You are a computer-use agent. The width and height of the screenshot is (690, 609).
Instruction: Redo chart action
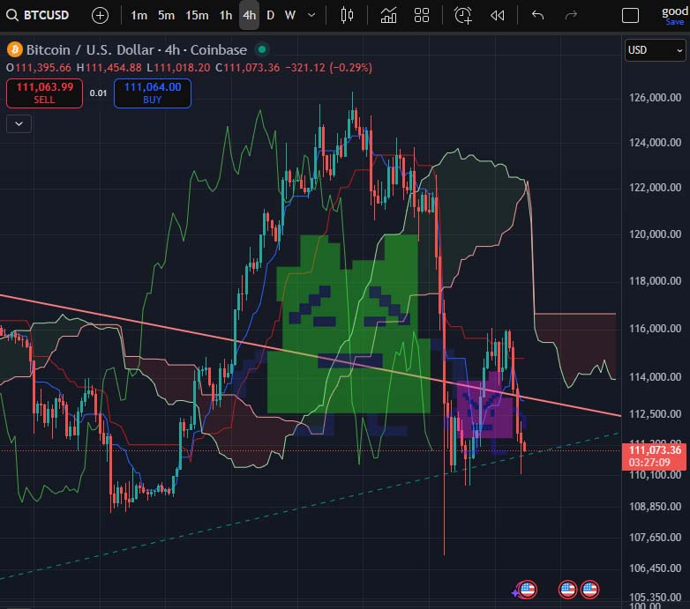pos(571,15)
